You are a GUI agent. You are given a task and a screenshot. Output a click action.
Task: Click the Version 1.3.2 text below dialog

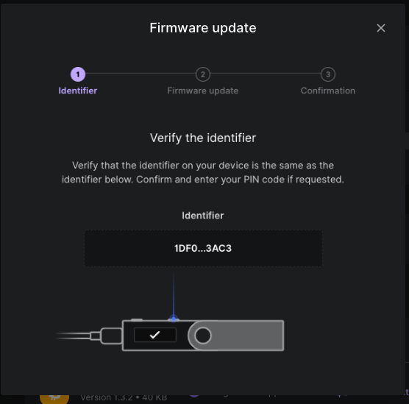(124, 397)
